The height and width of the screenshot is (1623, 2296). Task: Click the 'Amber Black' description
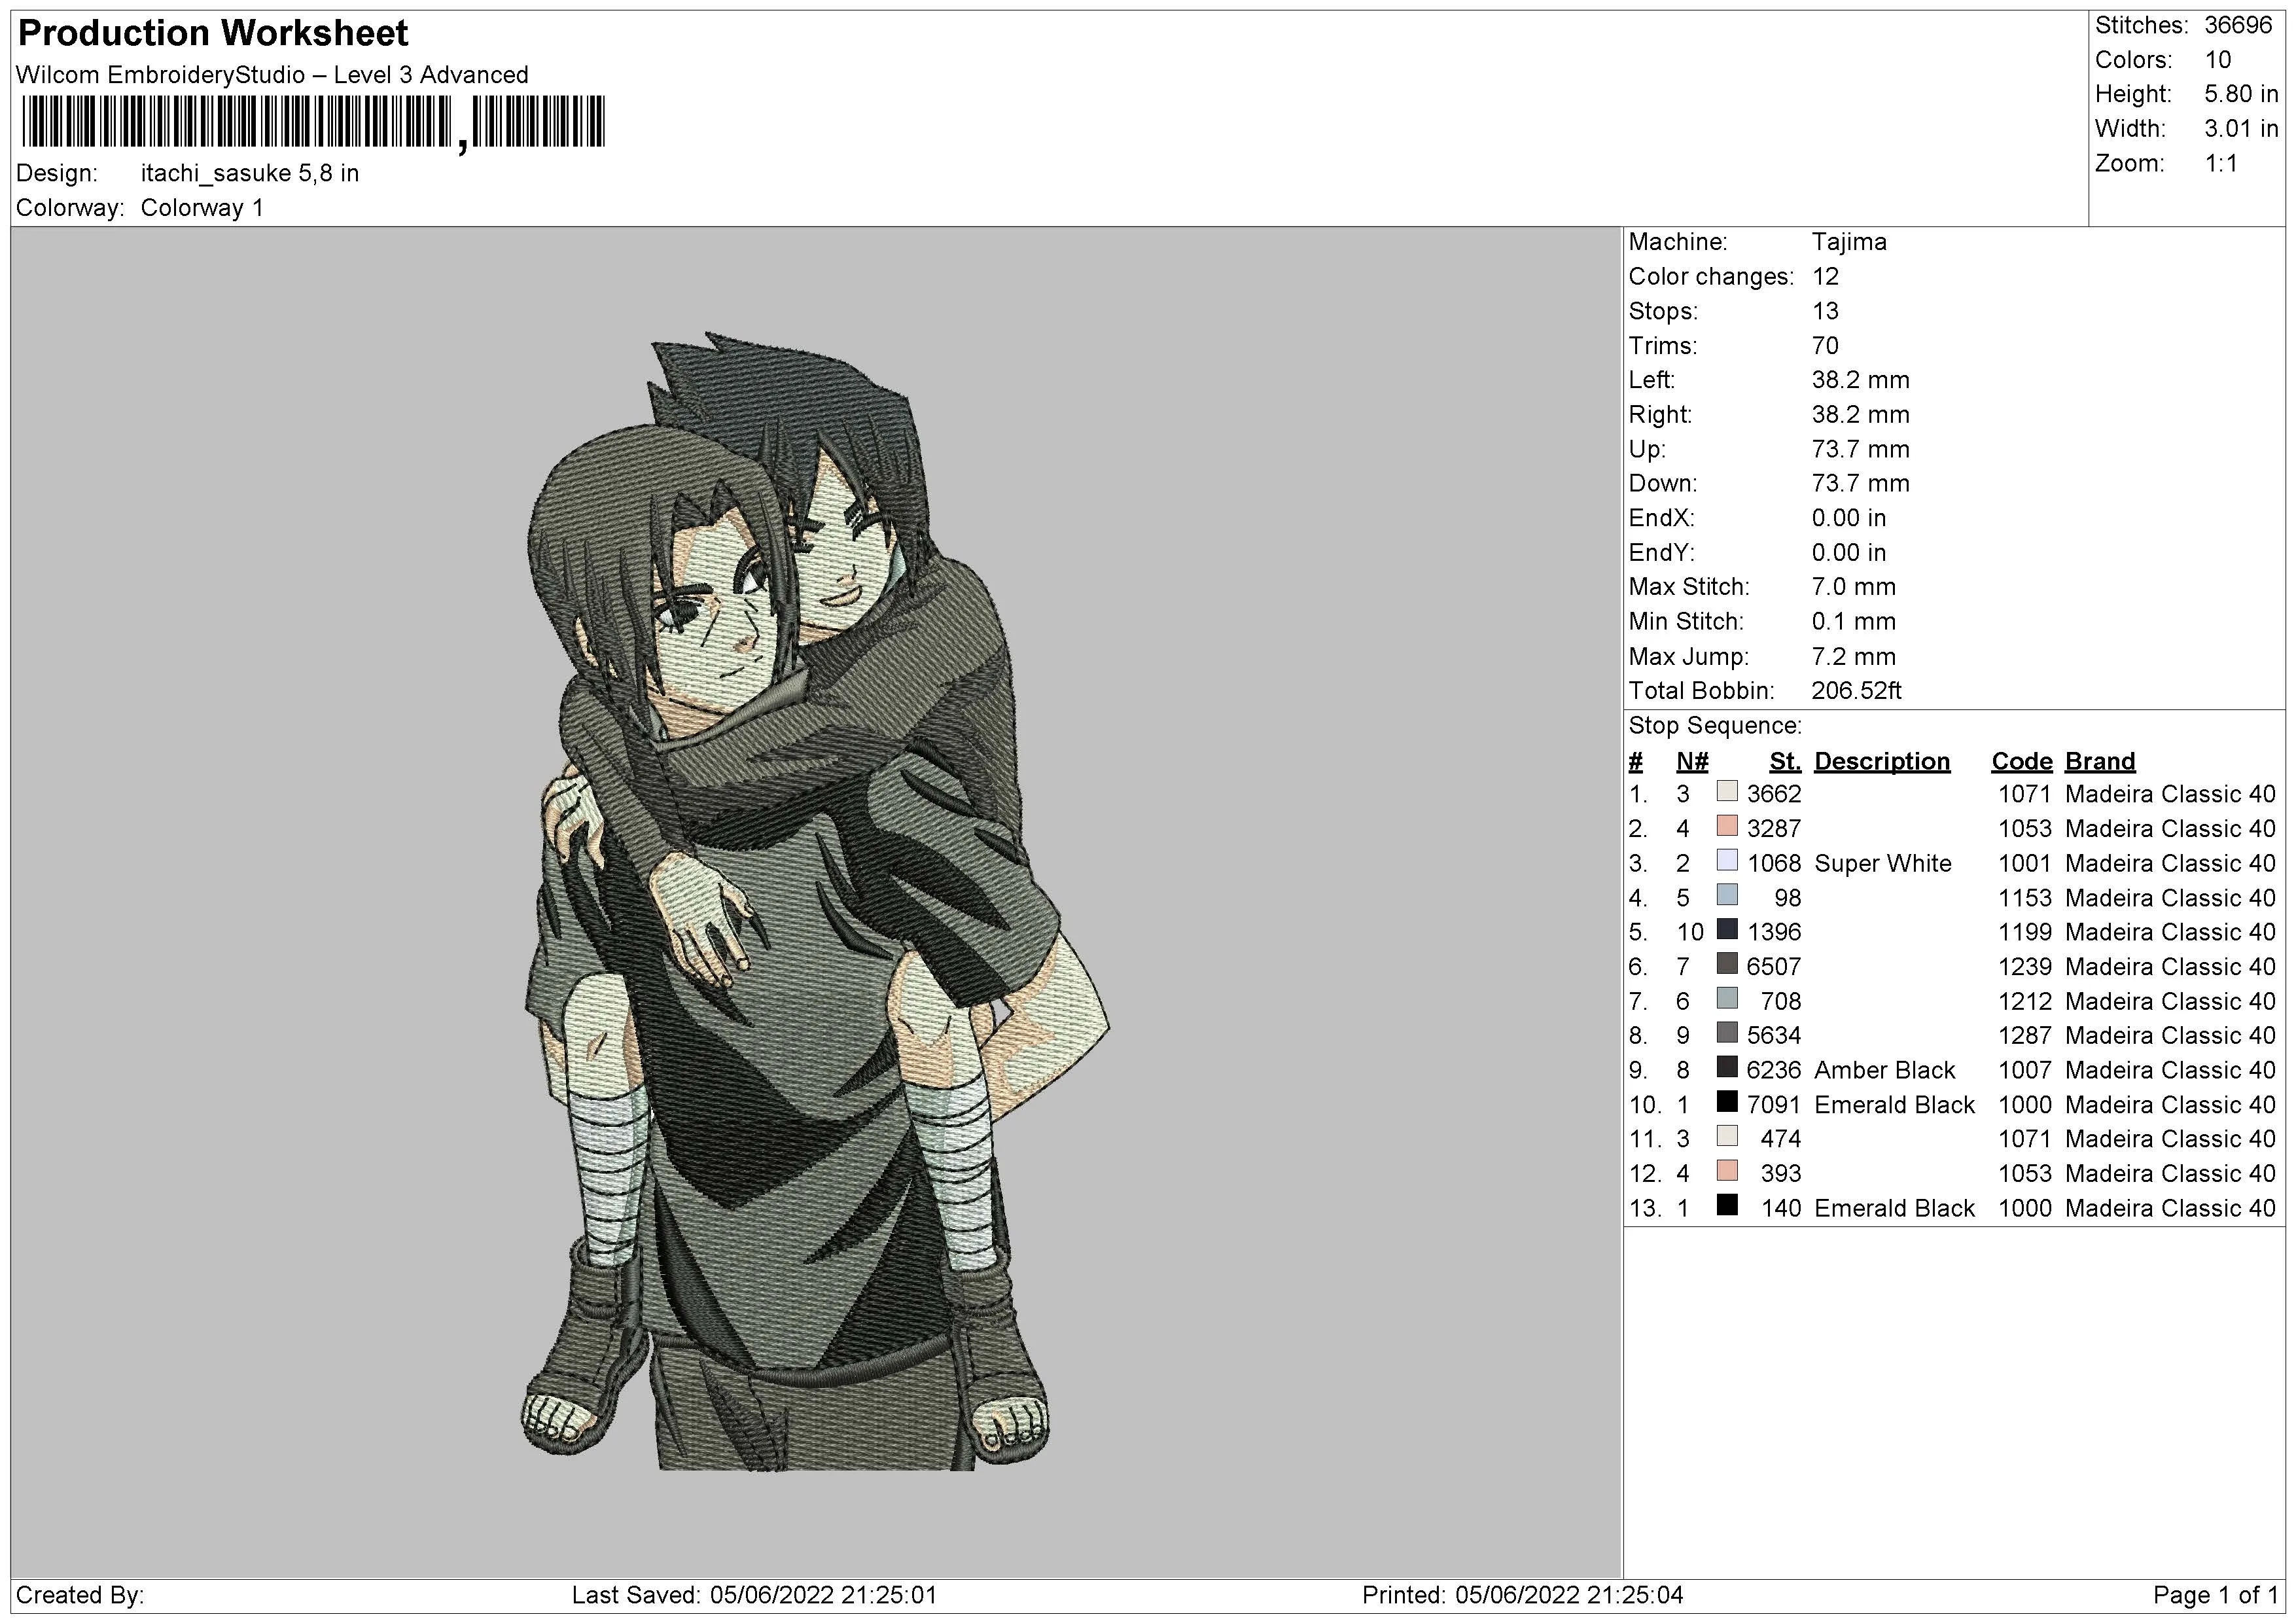(x=1884, y=1070)
